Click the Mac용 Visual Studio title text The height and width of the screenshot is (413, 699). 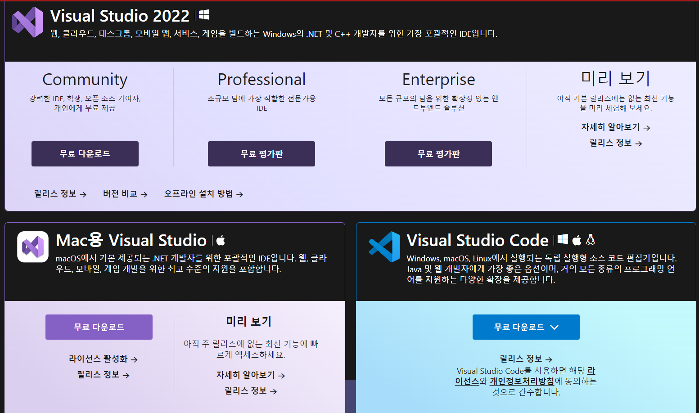pos(131,240)
